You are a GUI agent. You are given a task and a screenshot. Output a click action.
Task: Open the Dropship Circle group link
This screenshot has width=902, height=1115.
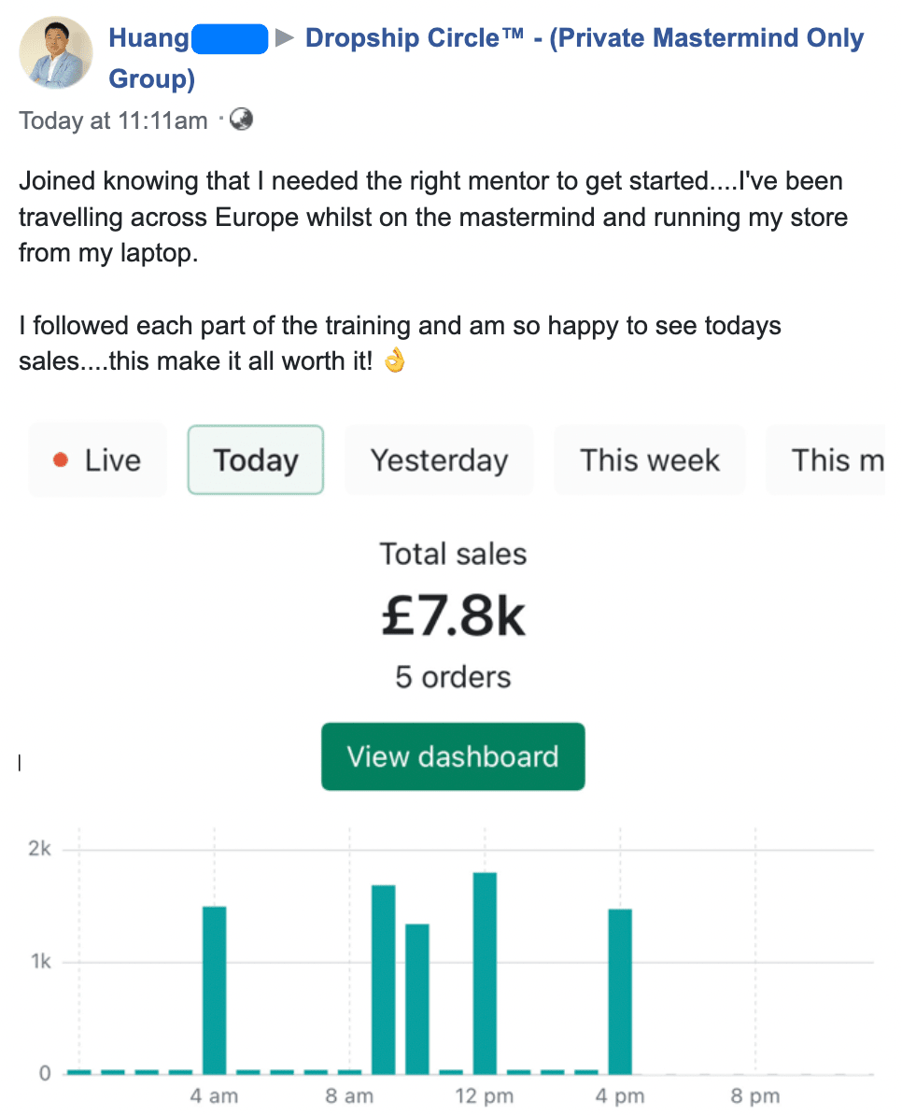click(584, 38)
